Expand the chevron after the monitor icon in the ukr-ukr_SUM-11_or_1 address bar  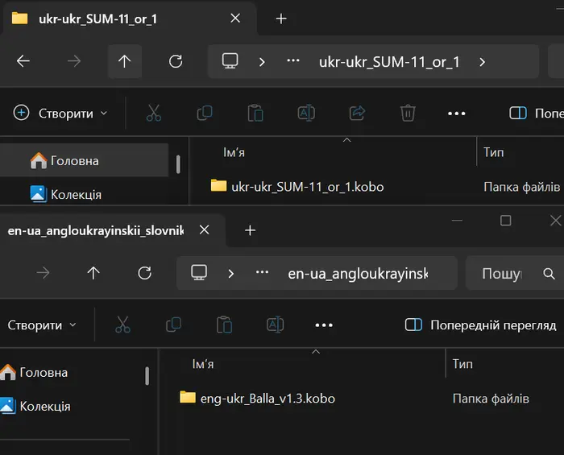pos(262,62)
